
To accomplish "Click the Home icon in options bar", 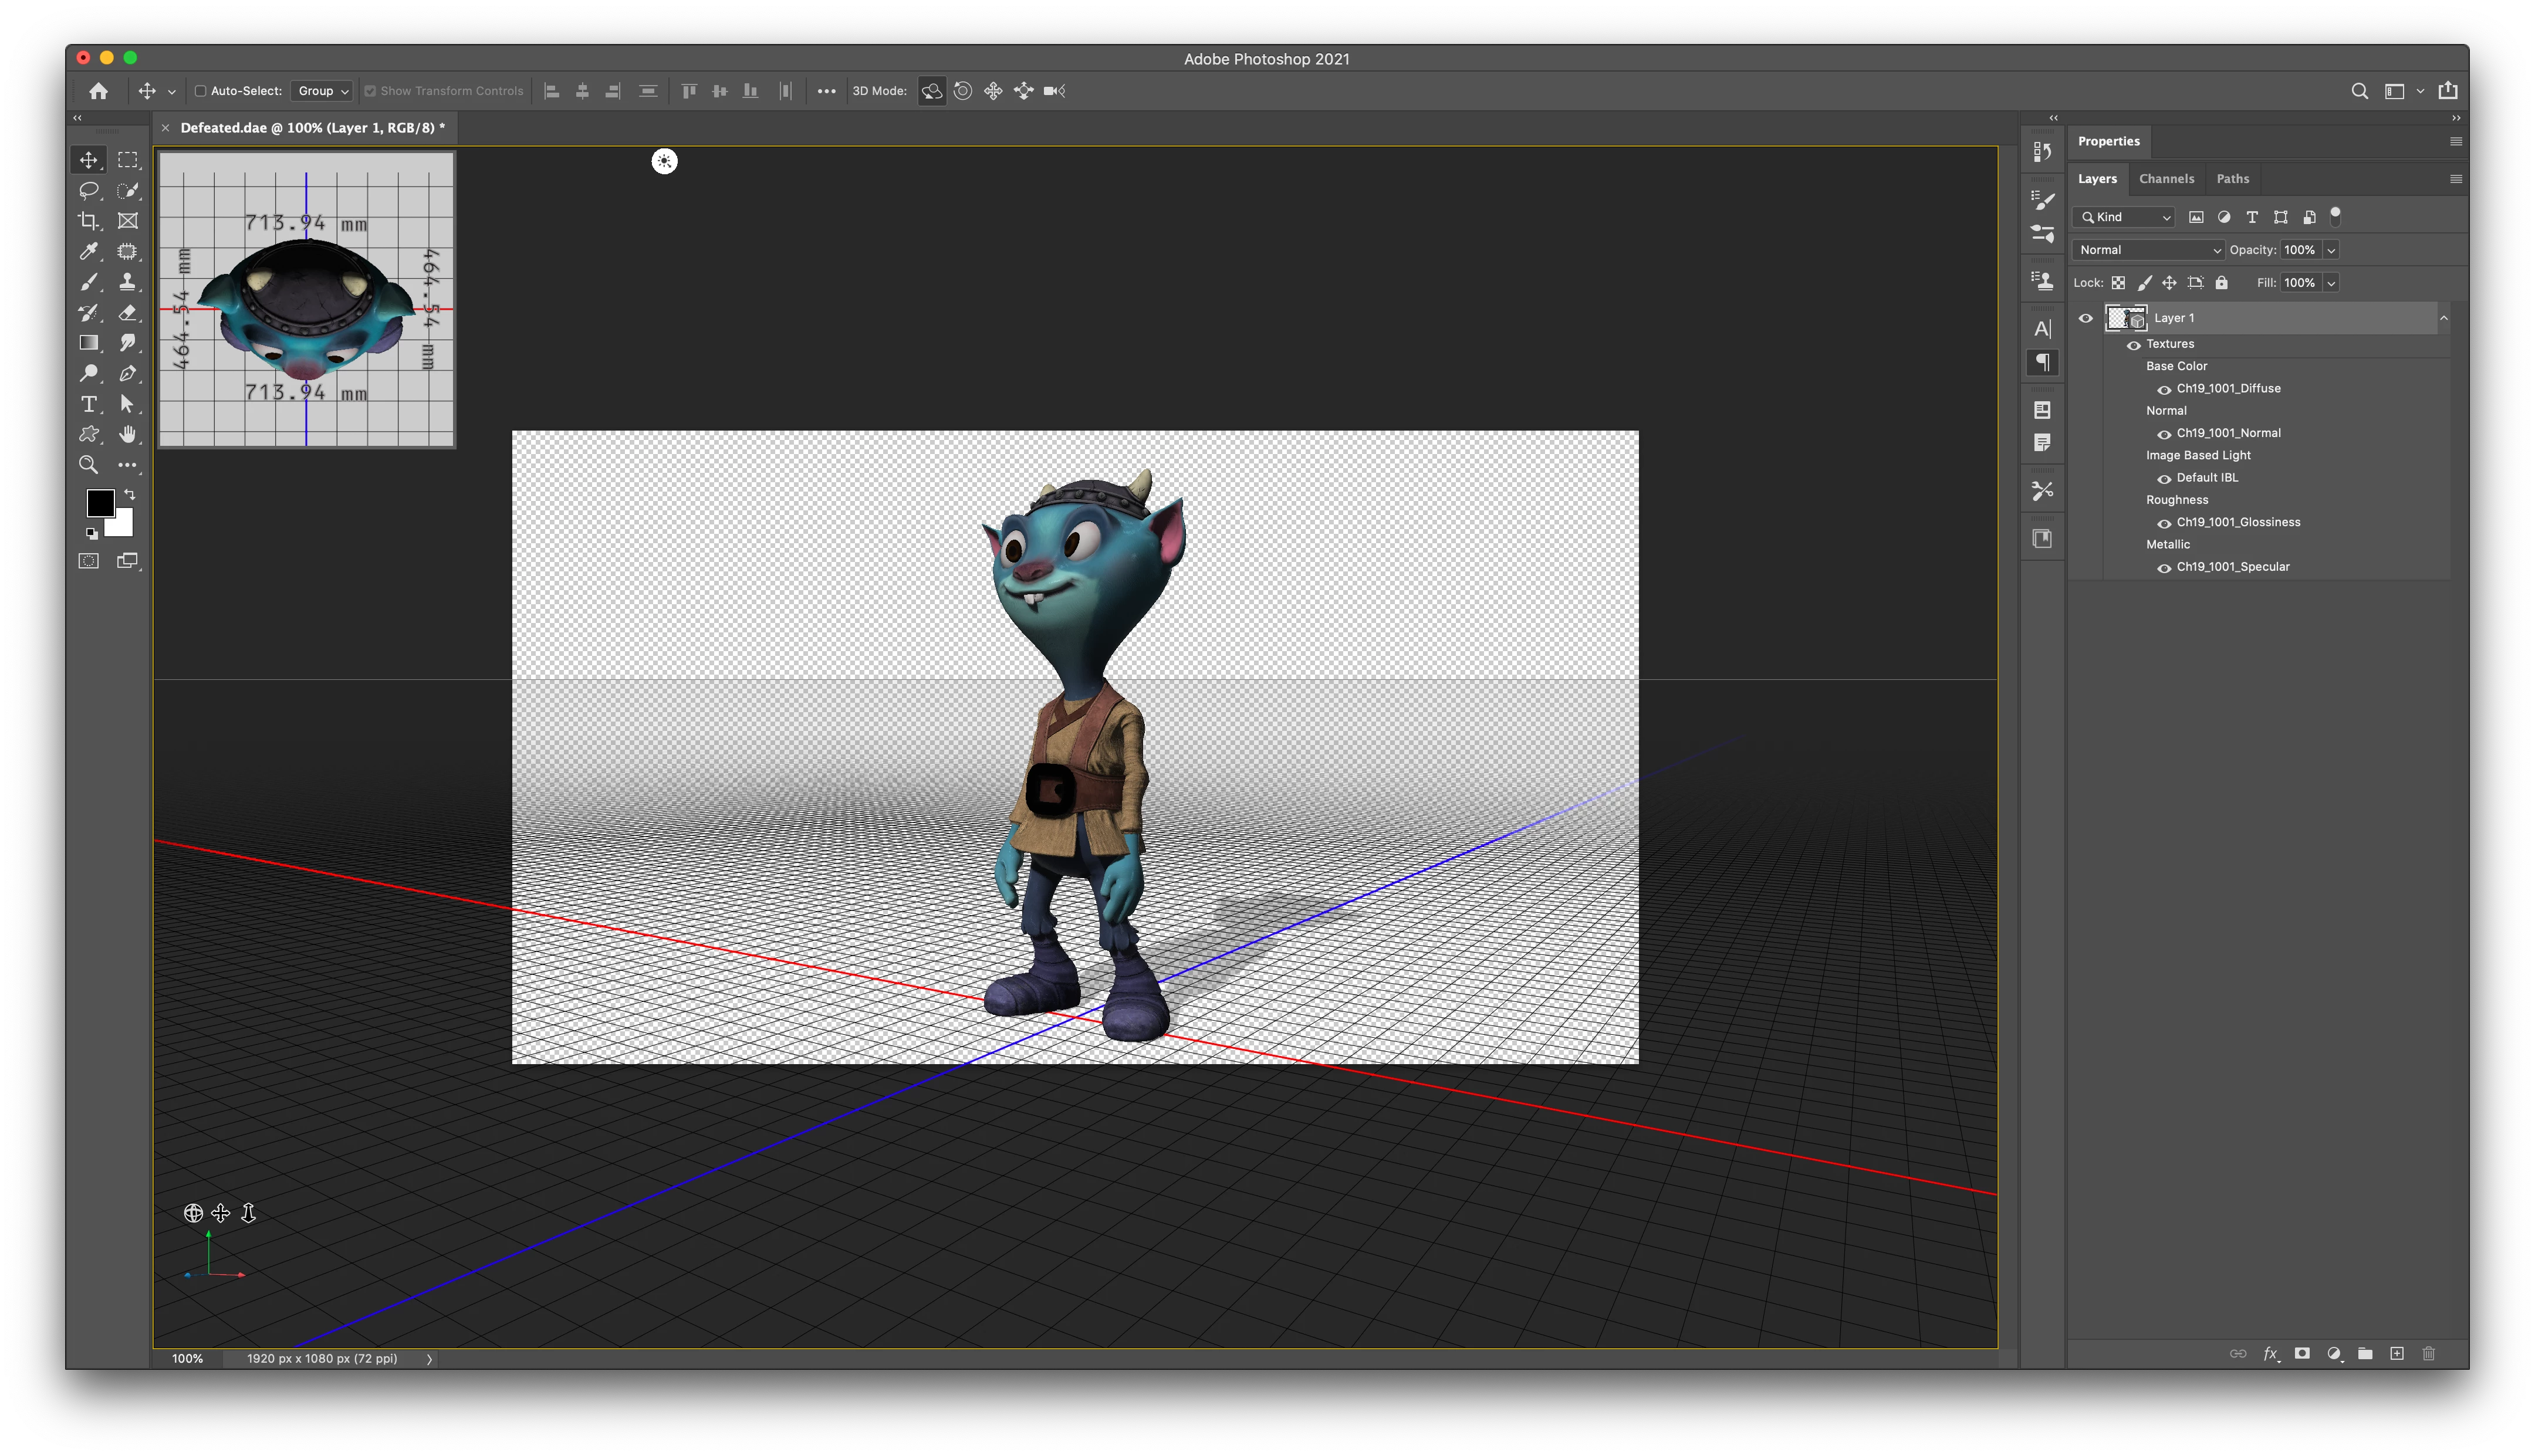I will 98,91.
